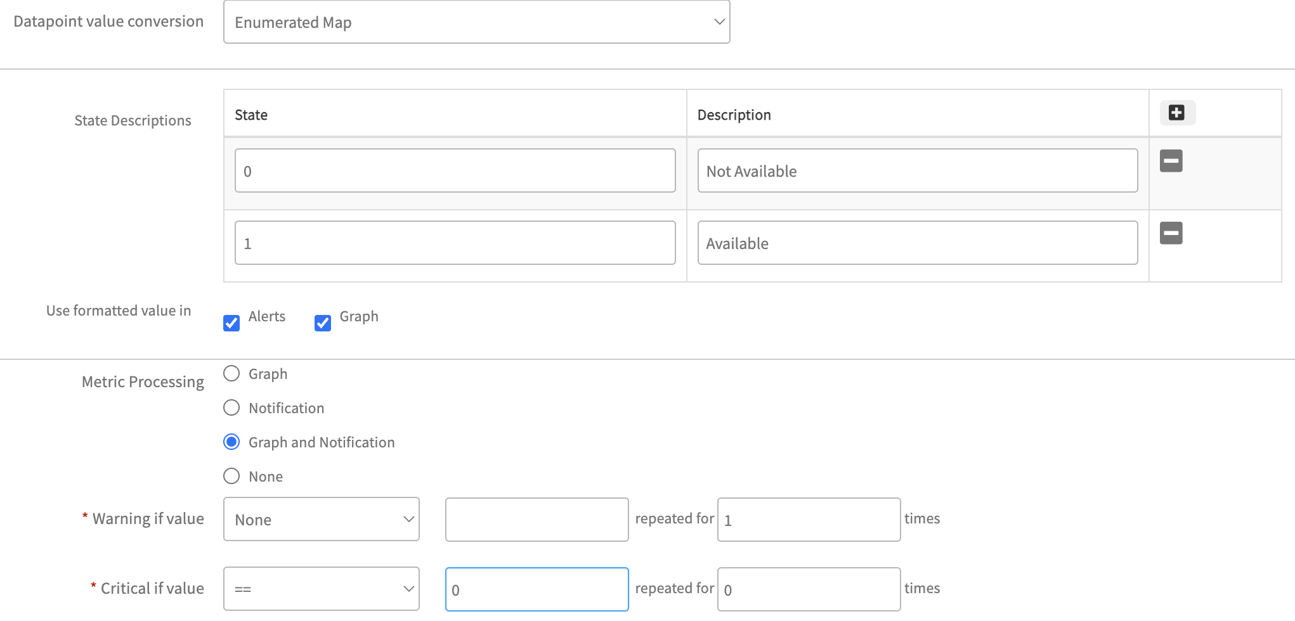Image resolution: width=1295 pixels, height=621 pixels.
Task: Remove the Not Available state row
Action: (x=1171, y=161)
